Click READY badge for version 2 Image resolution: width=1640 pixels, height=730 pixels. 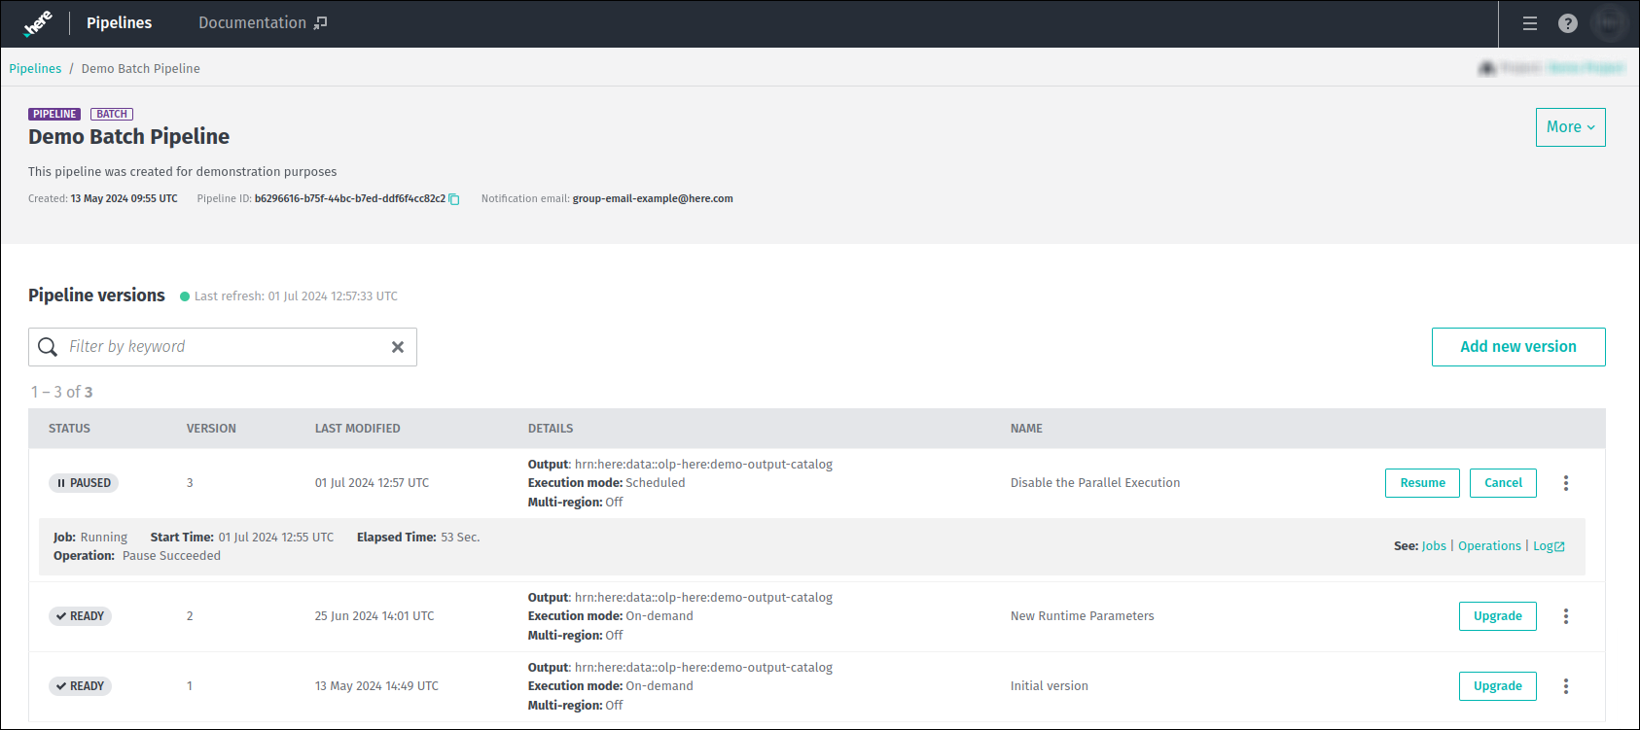pos(80,616)
